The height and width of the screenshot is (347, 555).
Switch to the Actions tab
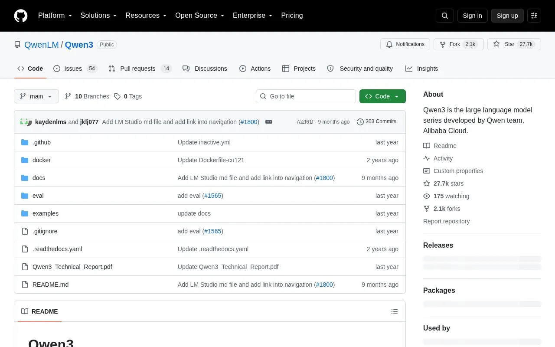click(255, 69)
